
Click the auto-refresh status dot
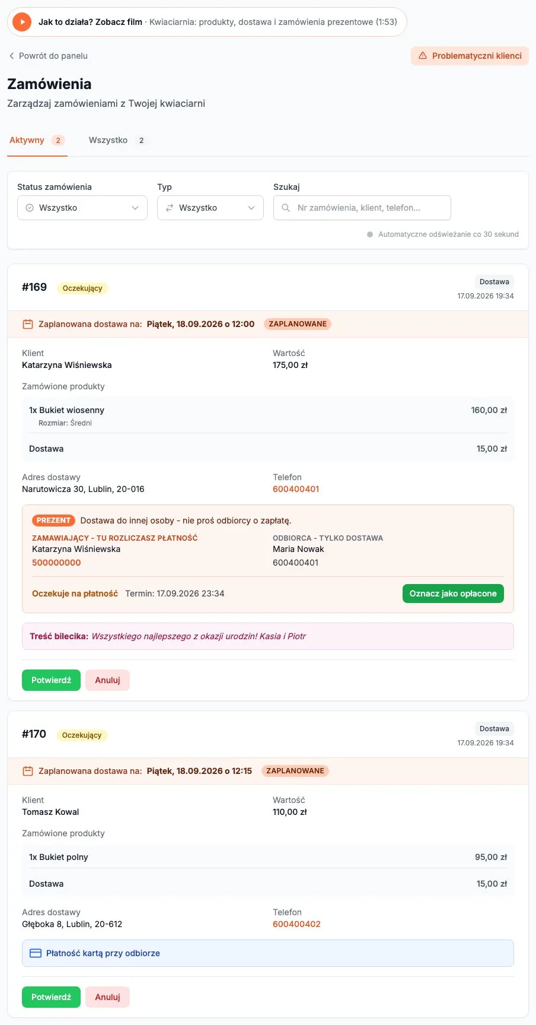click(x=370, y=234)
